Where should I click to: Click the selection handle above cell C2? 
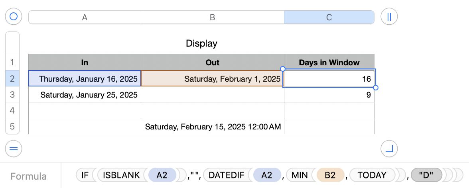[x=283, y=69]
